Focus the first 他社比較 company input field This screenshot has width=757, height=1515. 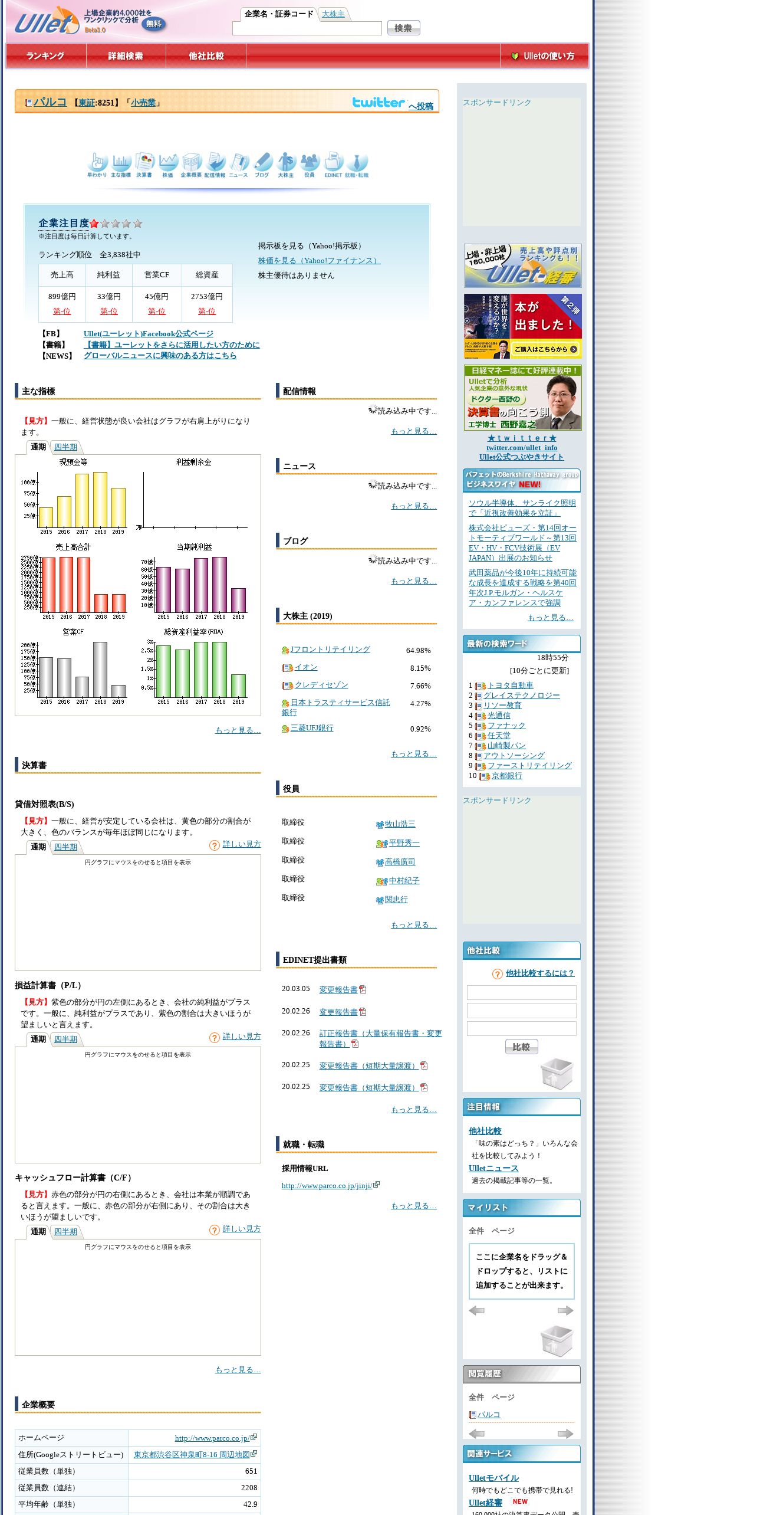click(x=521, y=992)
